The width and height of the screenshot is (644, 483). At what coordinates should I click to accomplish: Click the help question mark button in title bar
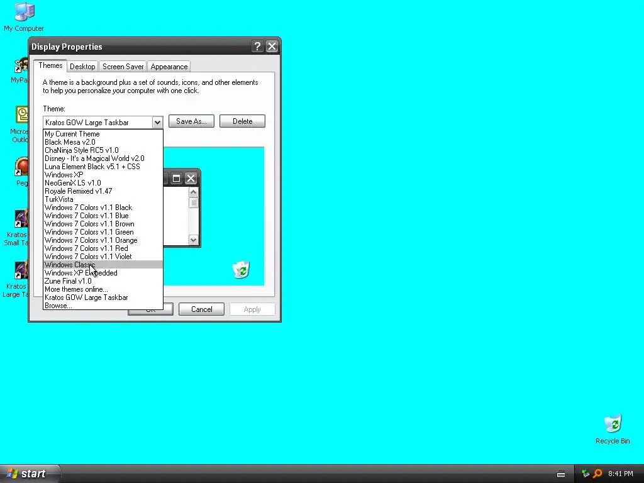257,47
